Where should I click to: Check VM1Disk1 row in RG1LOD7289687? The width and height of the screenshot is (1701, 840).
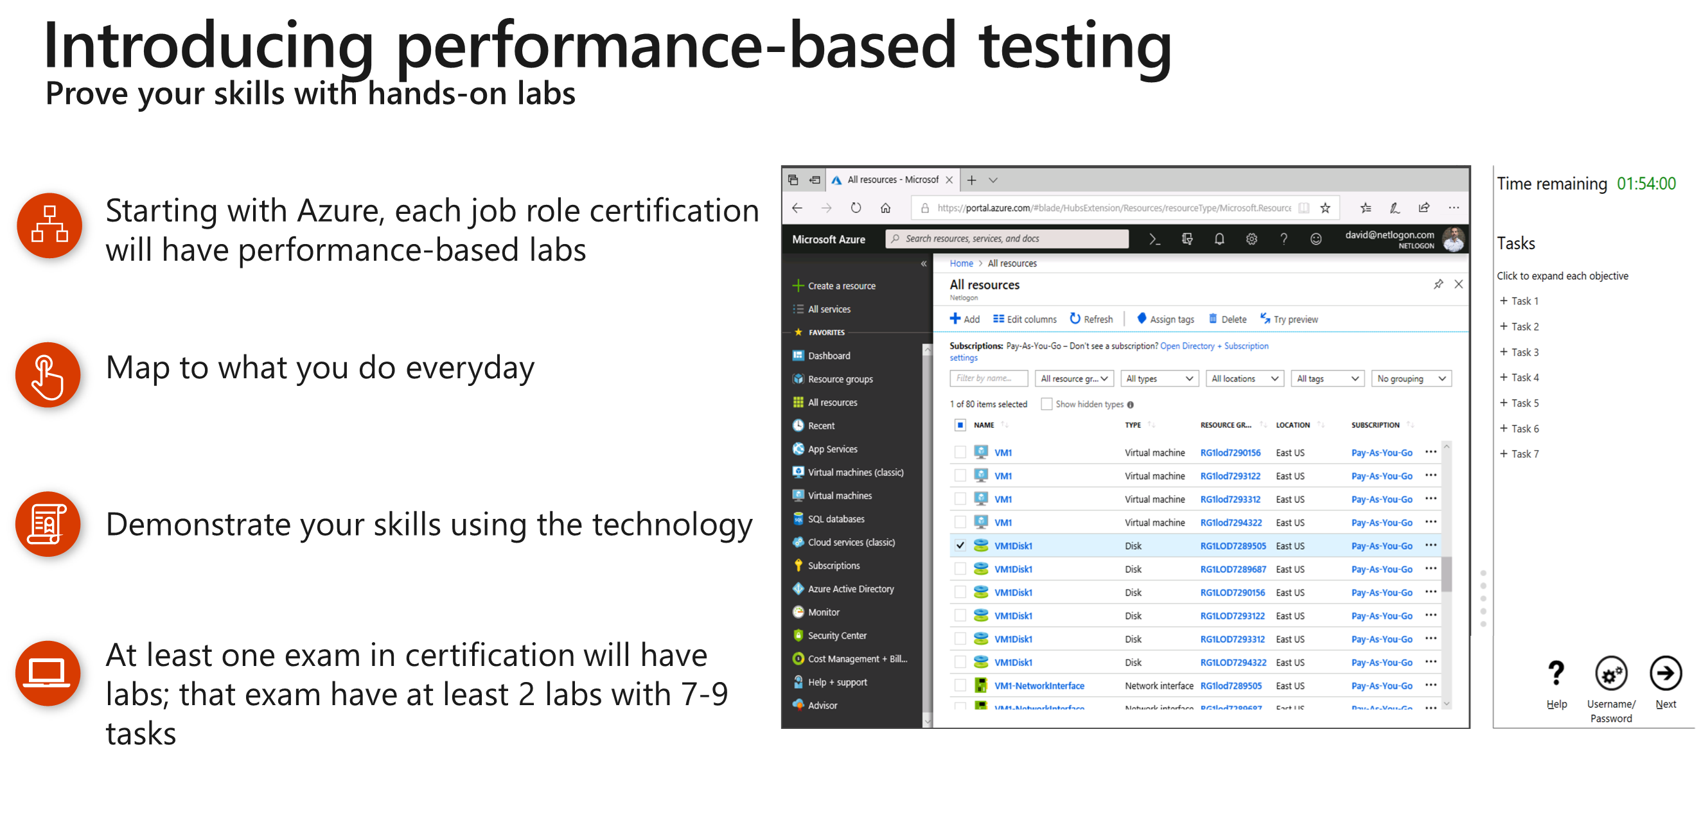pos(960,569)
